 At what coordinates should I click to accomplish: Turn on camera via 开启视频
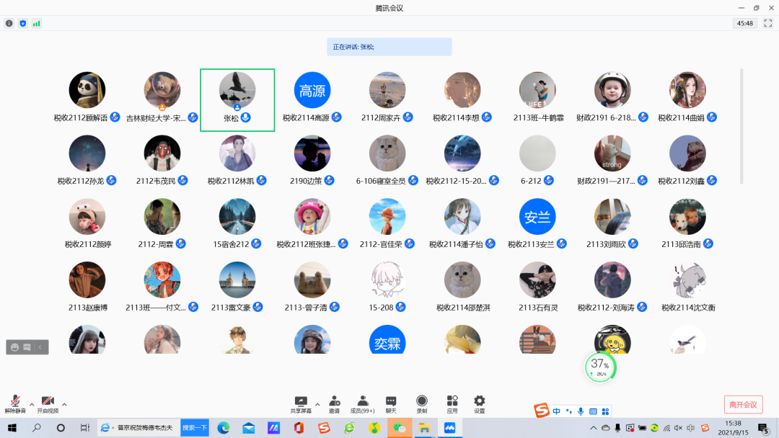(x=48, y=403)
